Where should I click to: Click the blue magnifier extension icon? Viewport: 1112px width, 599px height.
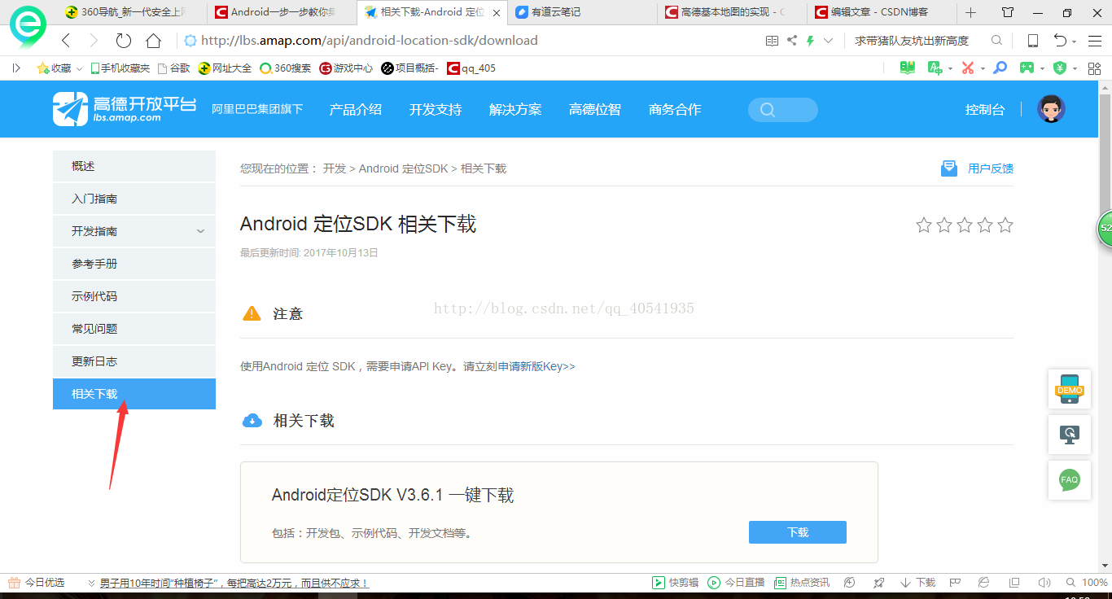pyautogui.click(x=1000, y=68)
